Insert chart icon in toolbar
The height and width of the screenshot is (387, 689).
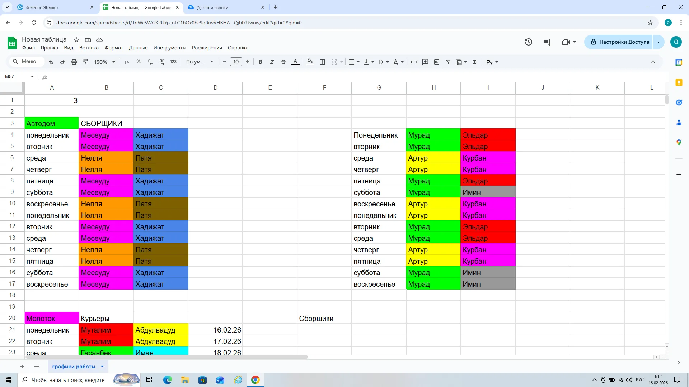point(437,62)
